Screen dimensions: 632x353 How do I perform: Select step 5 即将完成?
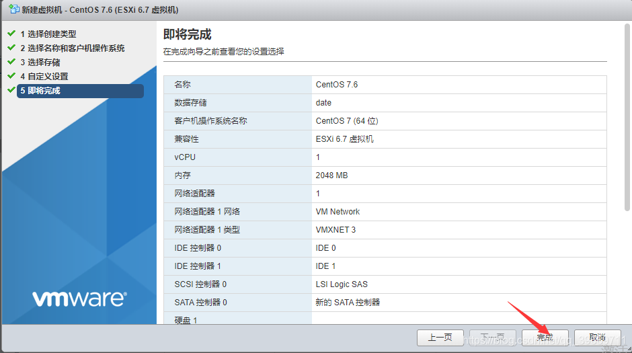[80, 91]
